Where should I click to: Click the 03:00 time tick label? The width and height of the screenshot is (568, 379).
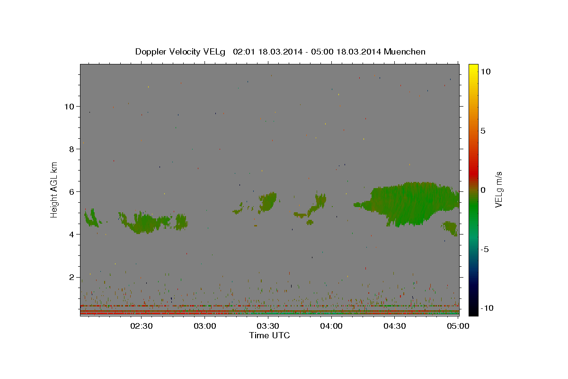click(x=205, y=326)
